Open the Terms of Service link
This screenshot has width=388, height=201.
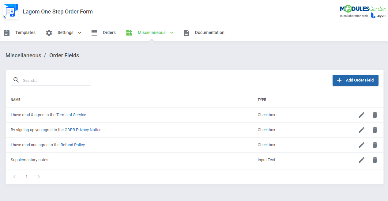click(71, 115)
